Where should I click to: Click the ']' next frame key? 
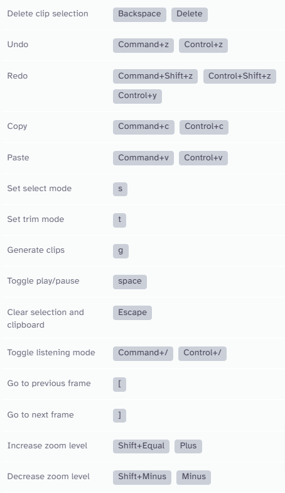[x=119, y=415]
